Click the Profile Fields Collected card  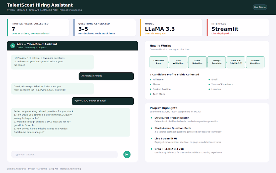click(38, 28)
